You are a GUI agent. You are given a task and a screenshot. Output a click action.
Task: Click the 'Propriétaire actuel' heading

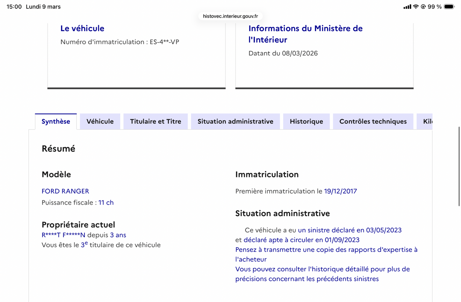pos(78,225)
